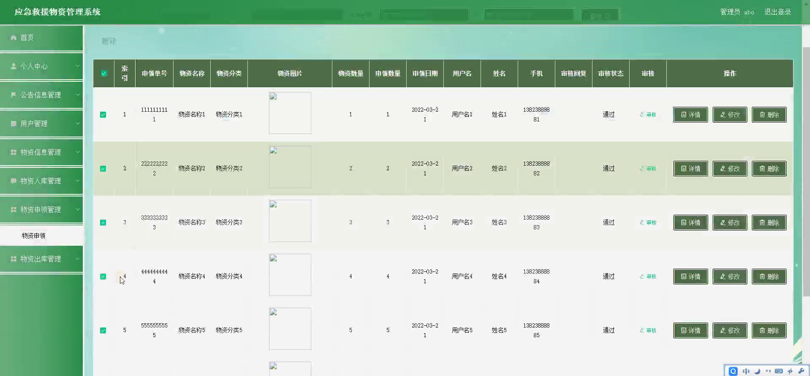Switch language with the 中 icon
The width and height of the screenshot is (810, 376).
(x=746, y=371)
